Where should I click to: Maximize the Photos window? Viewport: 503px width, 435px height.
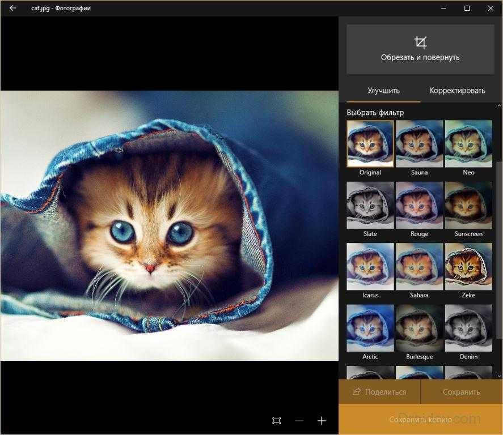pos(467,8)
